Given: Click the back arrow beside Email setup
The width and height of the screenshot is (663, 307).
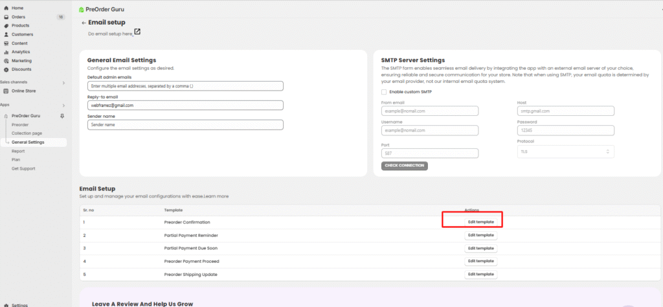Looking at the screenshot, I should (x=84, y=23).
